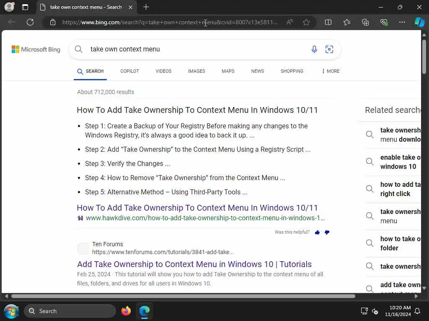Image resolution: width=429 pixels, height=321 pixels.
Task: Close the 'take own context menu' tab
Action: (131, 7)
